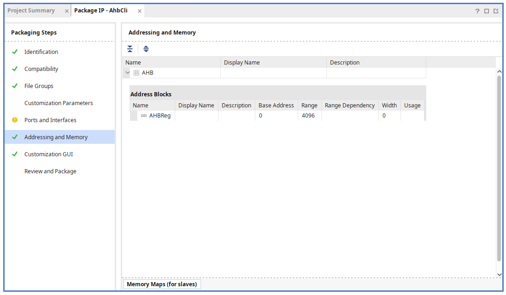Open Customization Parameters step
The height and width of the screenshot is (295, 506).
pyautogui.click(x=59, y=103)
